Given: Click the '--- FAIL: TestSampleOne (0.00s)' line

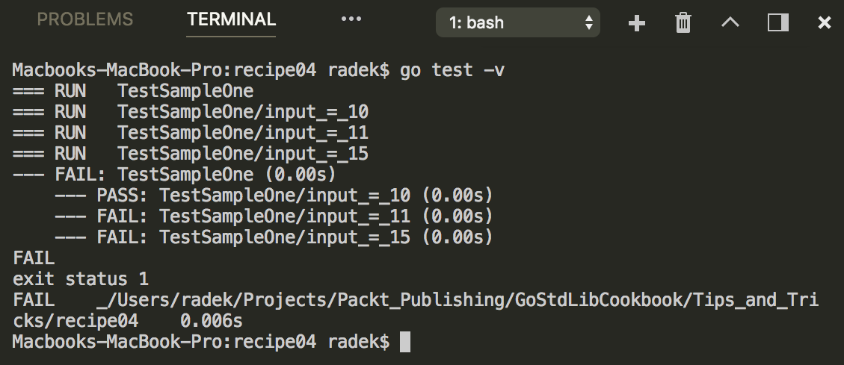Looking at the screenshot, I should (174, 175).
